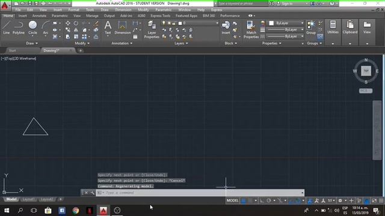The width and height of the screenshot is (385, 216).
Task: Click the Plot printer icon
Action: click(x=43, y=4)
